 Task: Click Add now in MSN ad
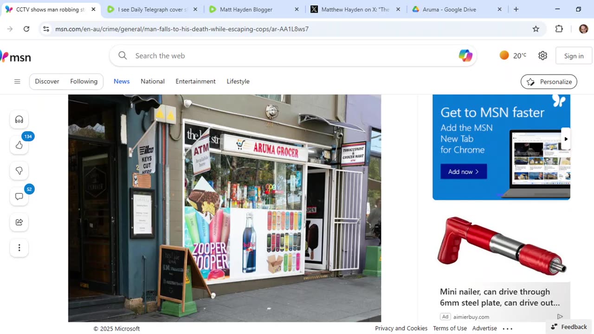coord(464,172)
